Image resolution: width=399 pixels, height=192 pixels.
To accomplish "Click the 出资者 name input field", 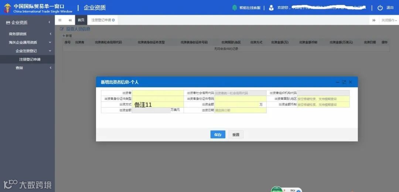I will pos(158,93).
